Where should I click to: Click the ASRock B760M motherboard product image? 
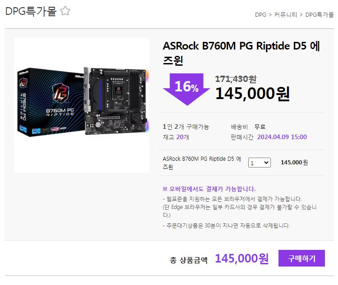[x=82, y=105]
